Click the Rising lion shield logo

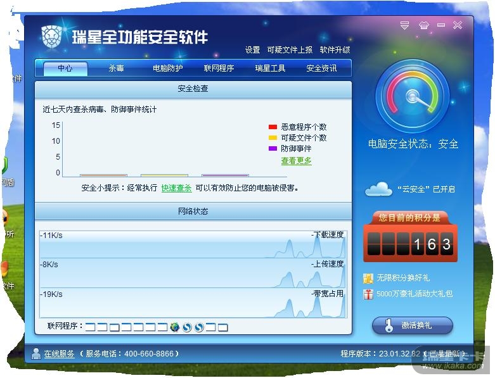tap(52, 37)
